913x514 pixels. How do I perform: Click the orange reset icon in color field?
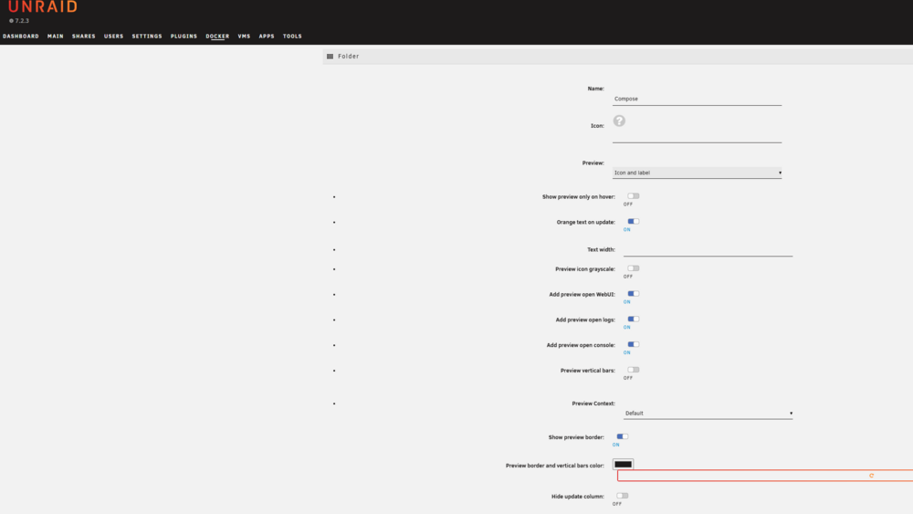[x=871, y=476]
